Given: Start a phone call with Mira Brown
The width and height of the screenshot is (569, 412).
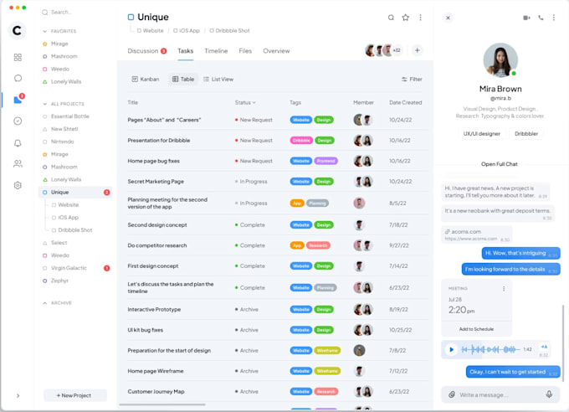Looking at the screenshot, I should pos(541,18).
